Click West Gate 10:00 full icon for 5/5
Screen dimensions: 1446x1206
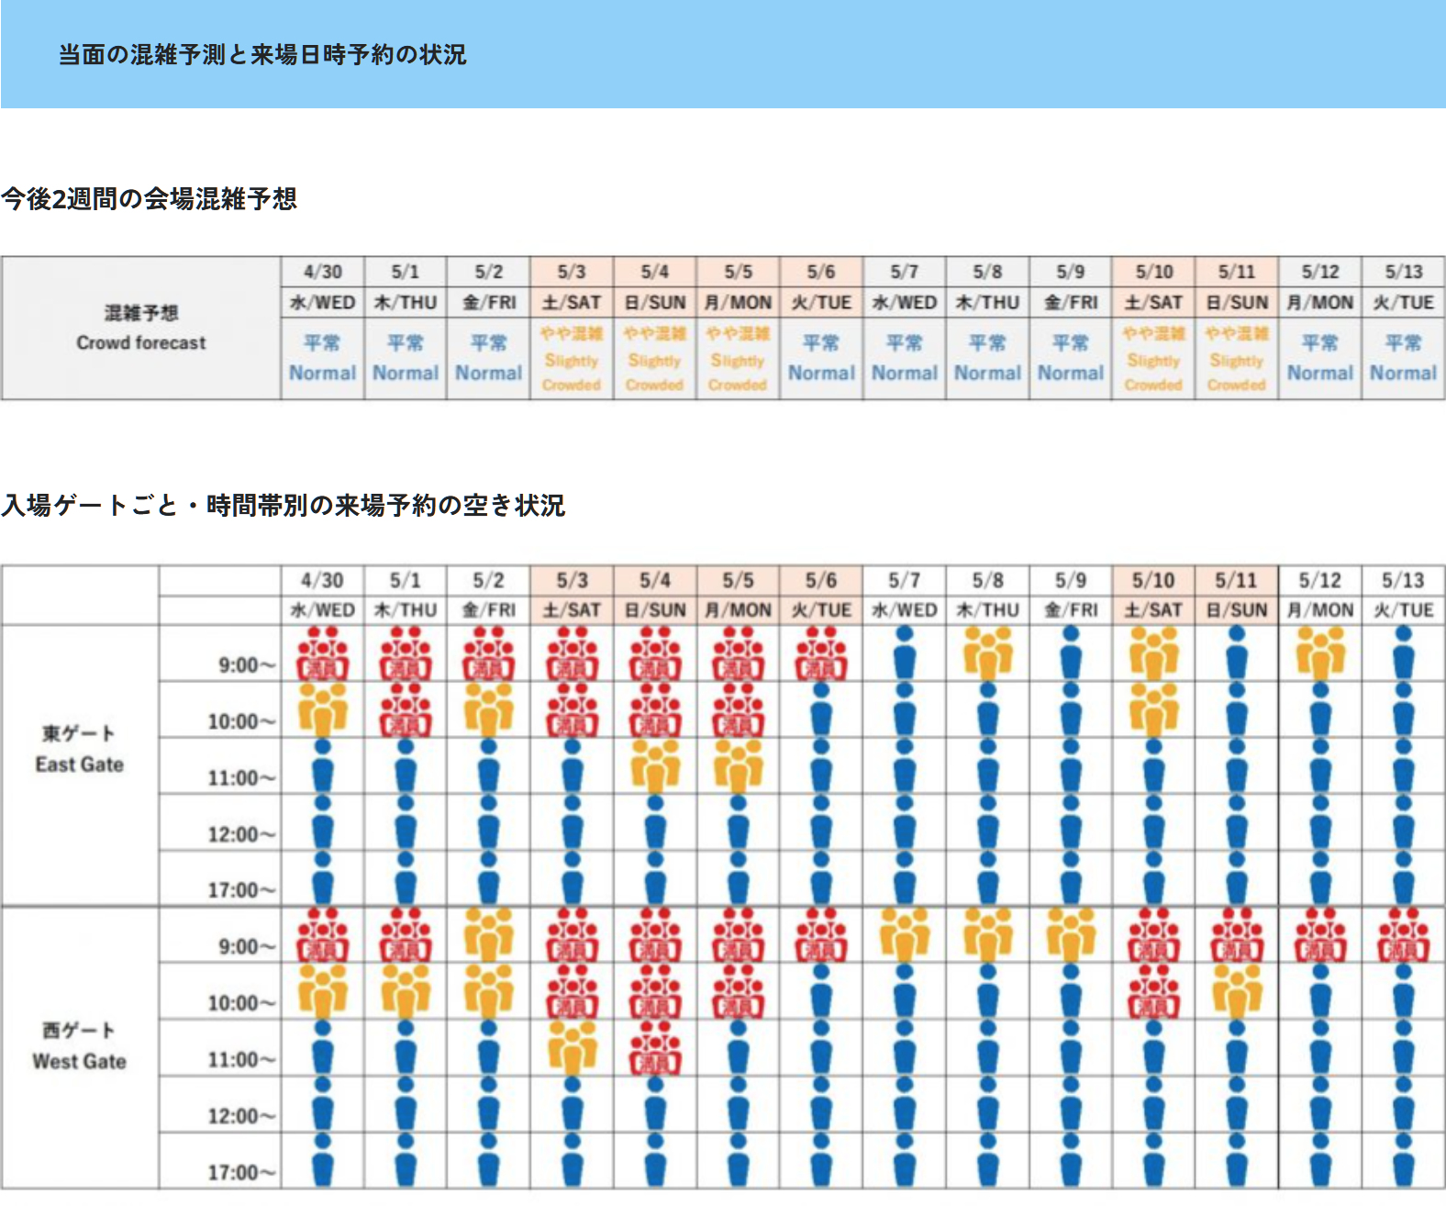[x=738, y=992]
